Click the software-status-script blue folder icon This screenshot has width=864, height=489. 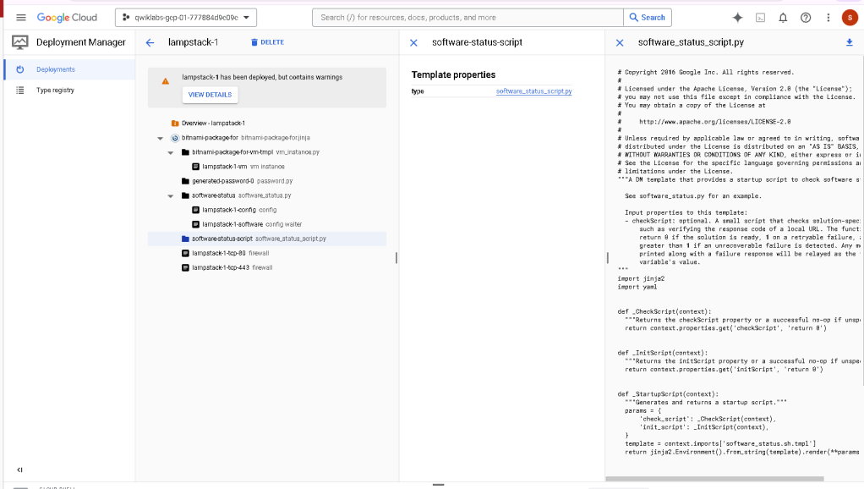point(185,239)
